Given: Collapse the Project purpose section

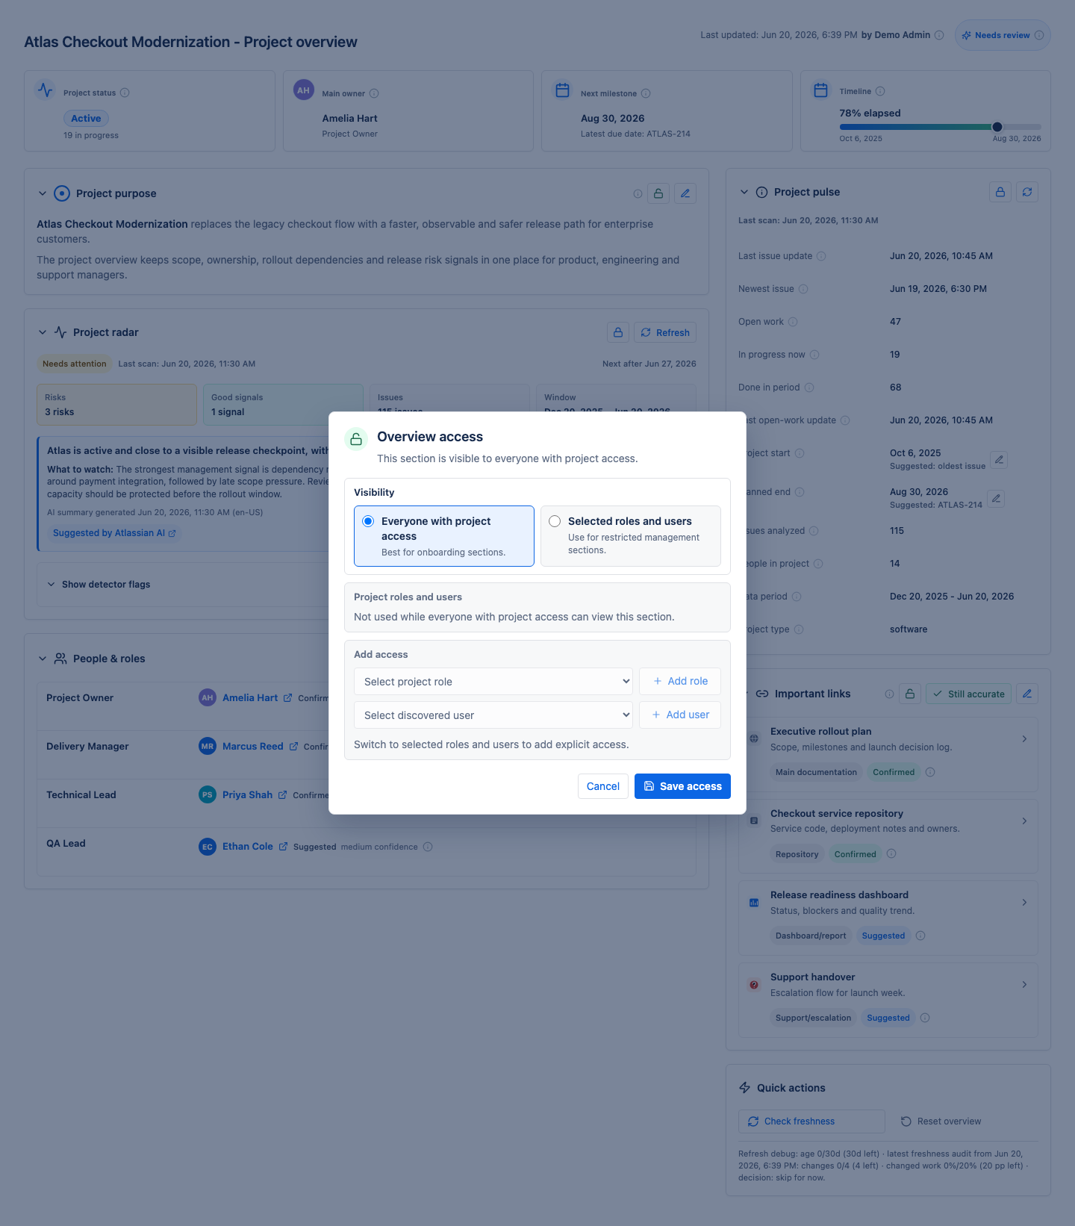Looking at the screenshot, I should point(43,193).
